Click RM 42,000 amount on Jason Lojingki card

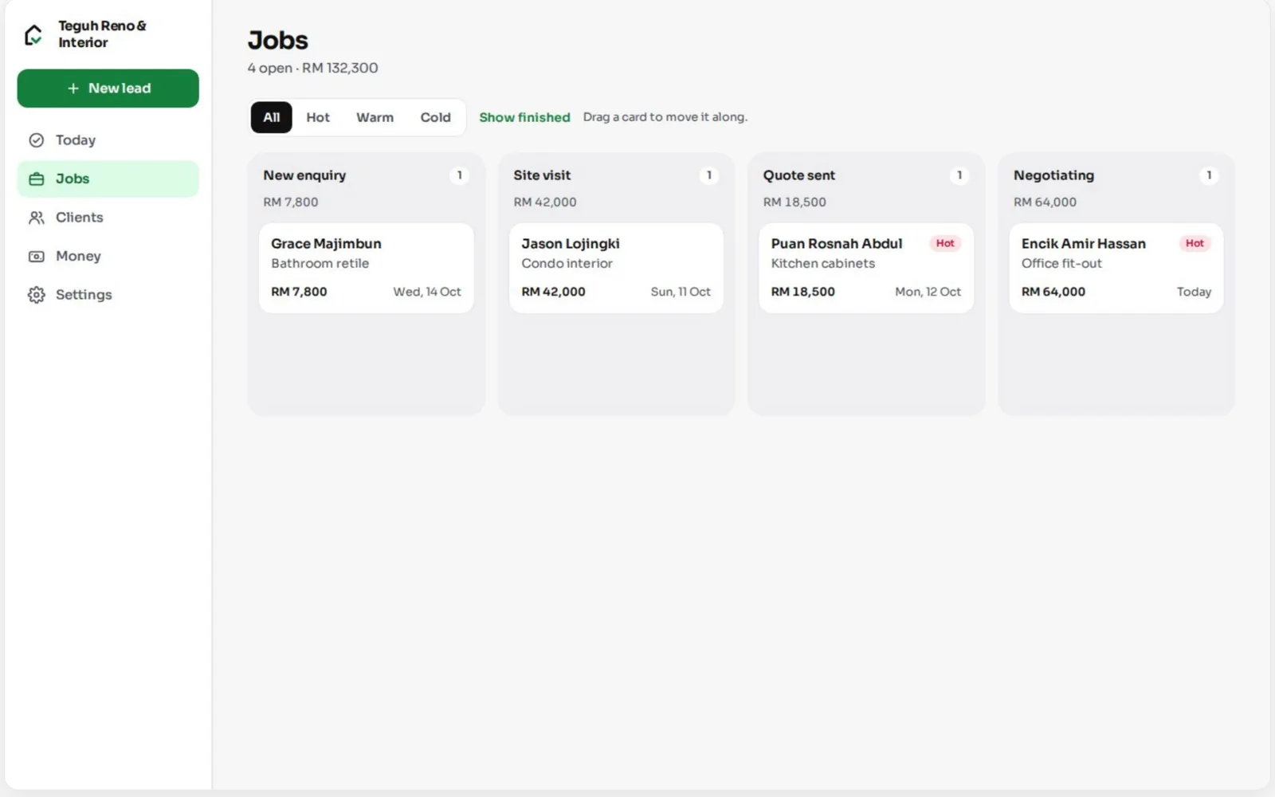tap(553, 292)
